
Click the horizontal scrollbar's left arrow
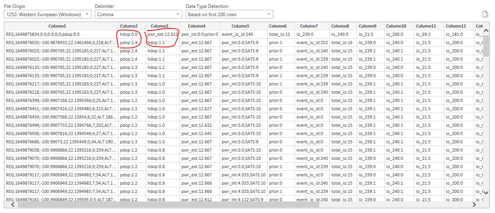click(x=12, y=205)
